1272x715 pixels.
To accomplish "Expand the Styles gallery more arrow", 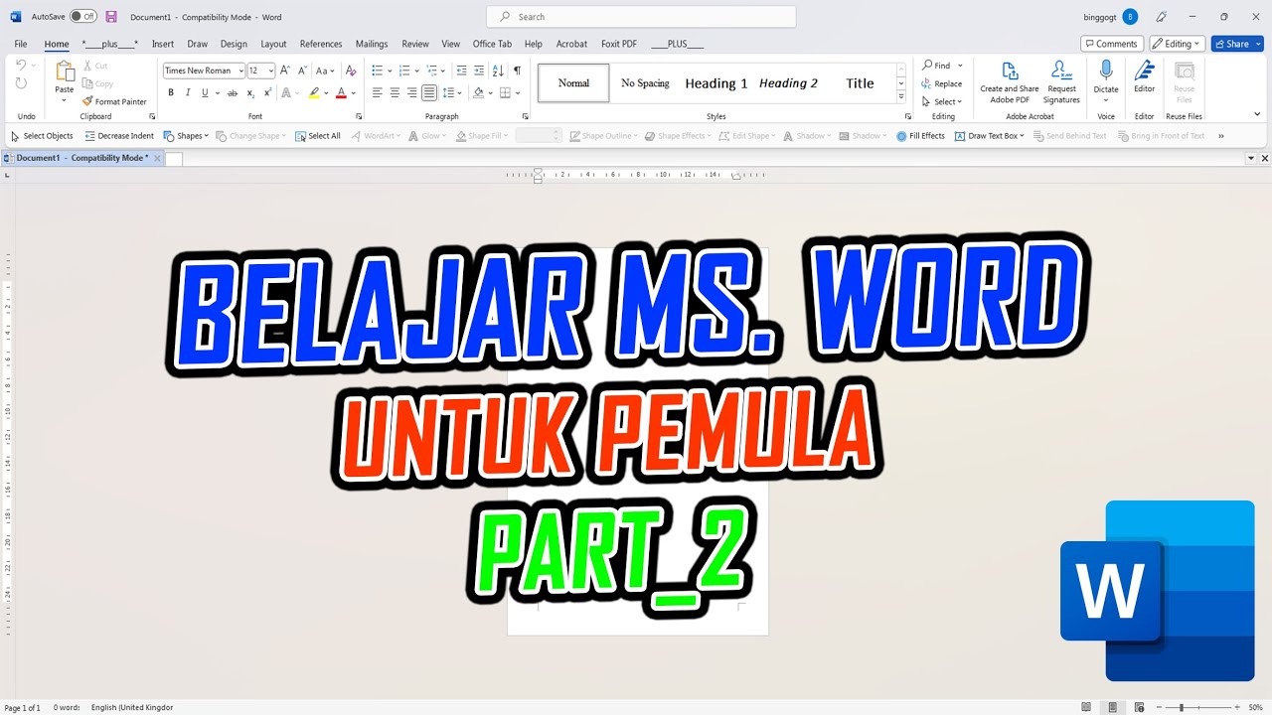I will pyautogui.click(x=901, y=96).
